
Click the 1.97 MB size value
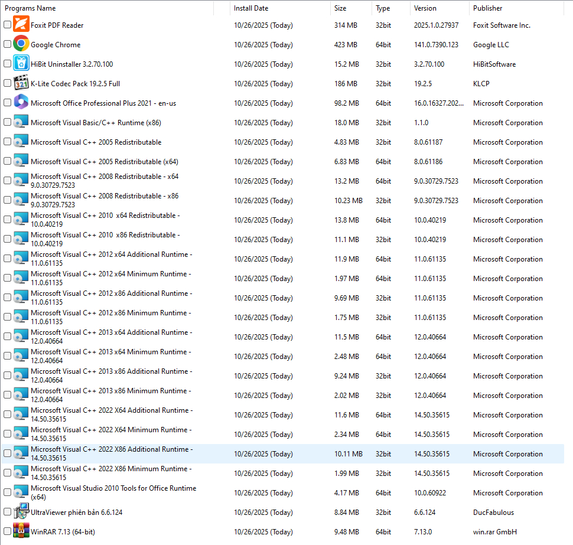[346, 278]
